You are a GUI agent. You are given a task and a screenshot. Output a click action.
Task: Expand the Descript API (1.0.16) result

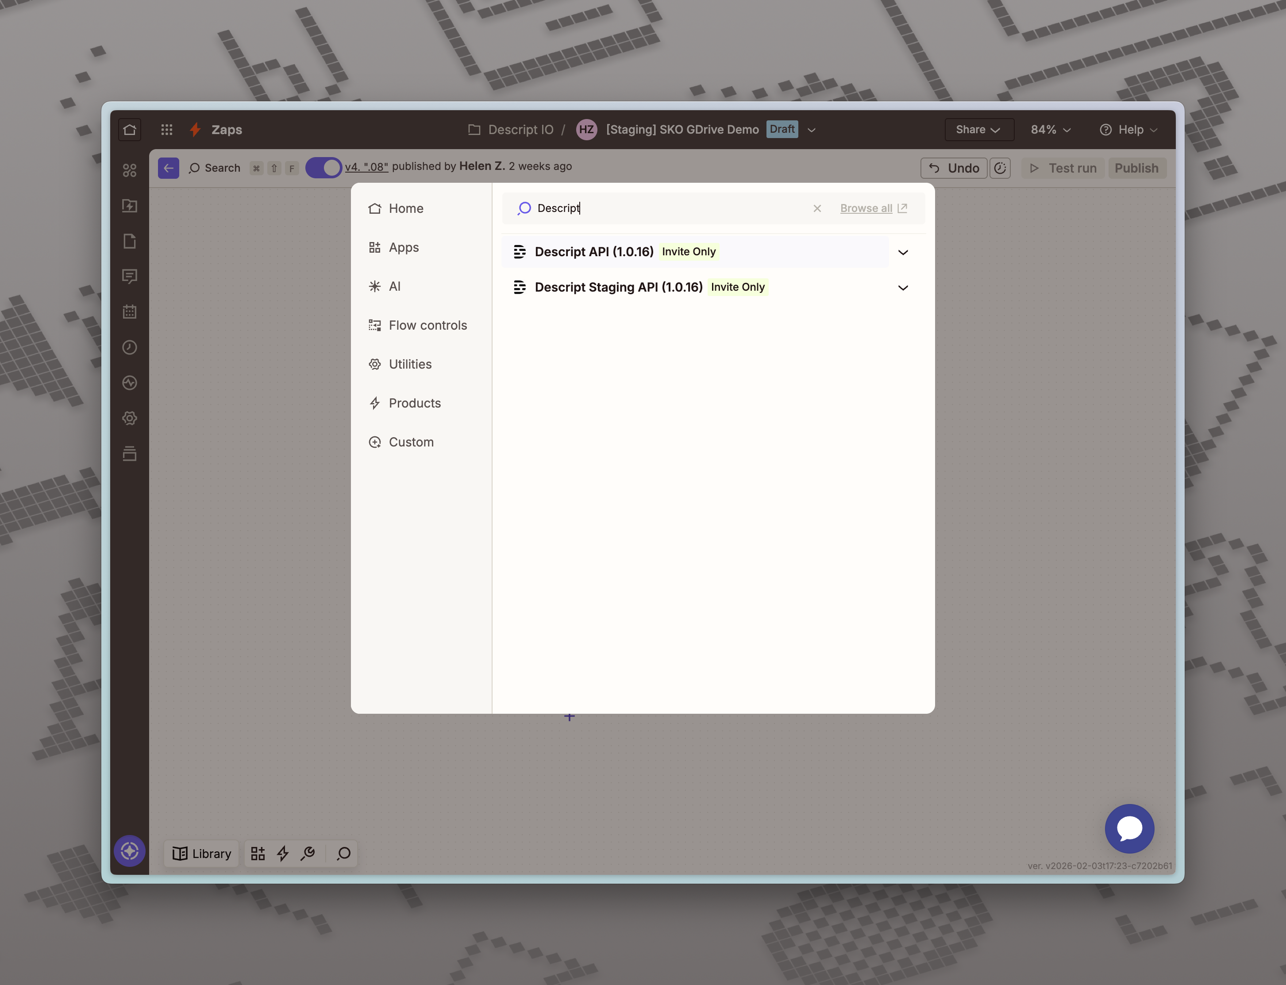click(902, 252)
